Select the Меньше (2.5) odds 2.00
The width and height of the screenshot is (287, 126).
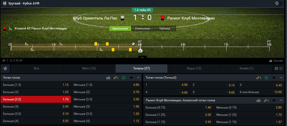[x=106, y=99]
